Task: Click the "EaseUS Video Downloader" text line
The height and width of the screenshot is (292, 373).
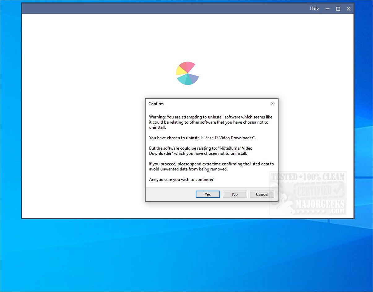Action: pos(202,138)
